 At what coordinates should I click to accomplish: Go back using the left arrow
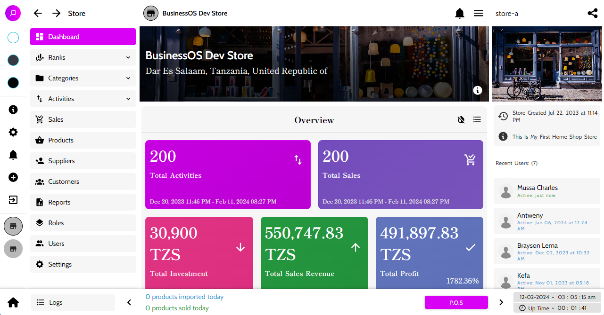(x=38, y=14)
